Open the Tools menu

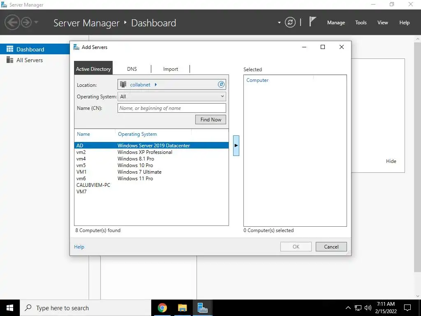361,23
